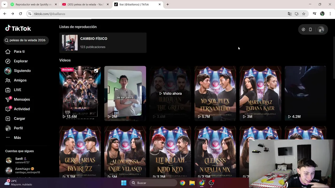Click the address bar URL tiktok.com/@ibaillanos
This screenshot has height=188, width=335.
[50, 14]
